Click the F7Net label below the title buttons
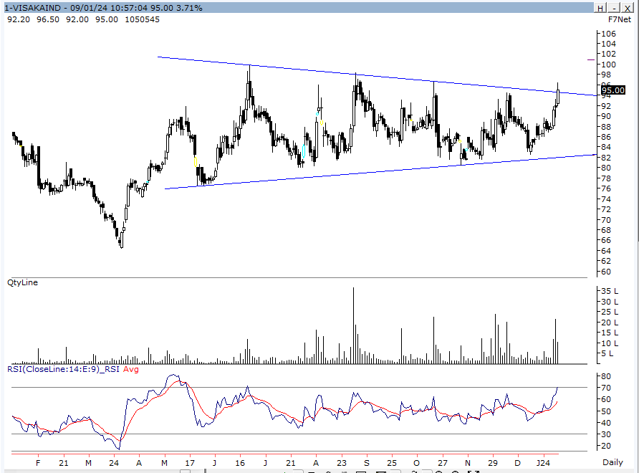639x473 pixels. point(620,19)
